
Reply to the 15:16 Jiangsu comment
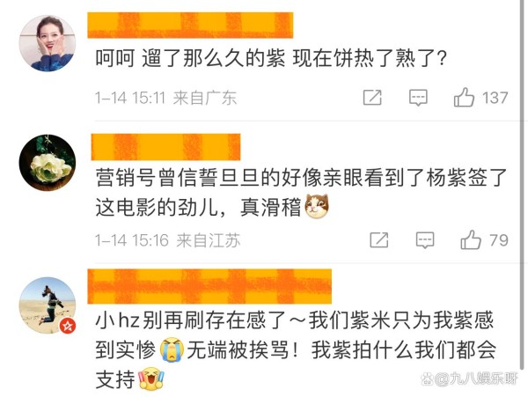[425, 240]
